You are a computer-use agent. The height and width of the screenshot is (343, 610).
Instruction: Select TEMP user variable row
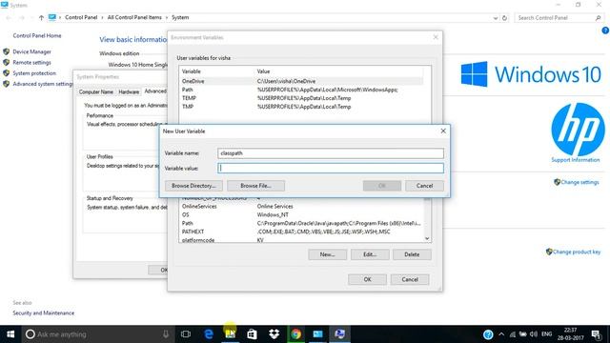tap(301, 98)
